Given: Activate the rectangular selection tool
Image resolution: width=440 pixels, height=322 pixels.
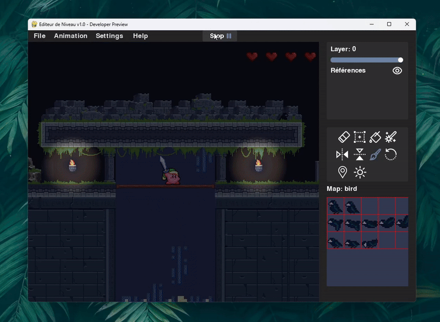Looking at the screenshot, I should (360, 137).
